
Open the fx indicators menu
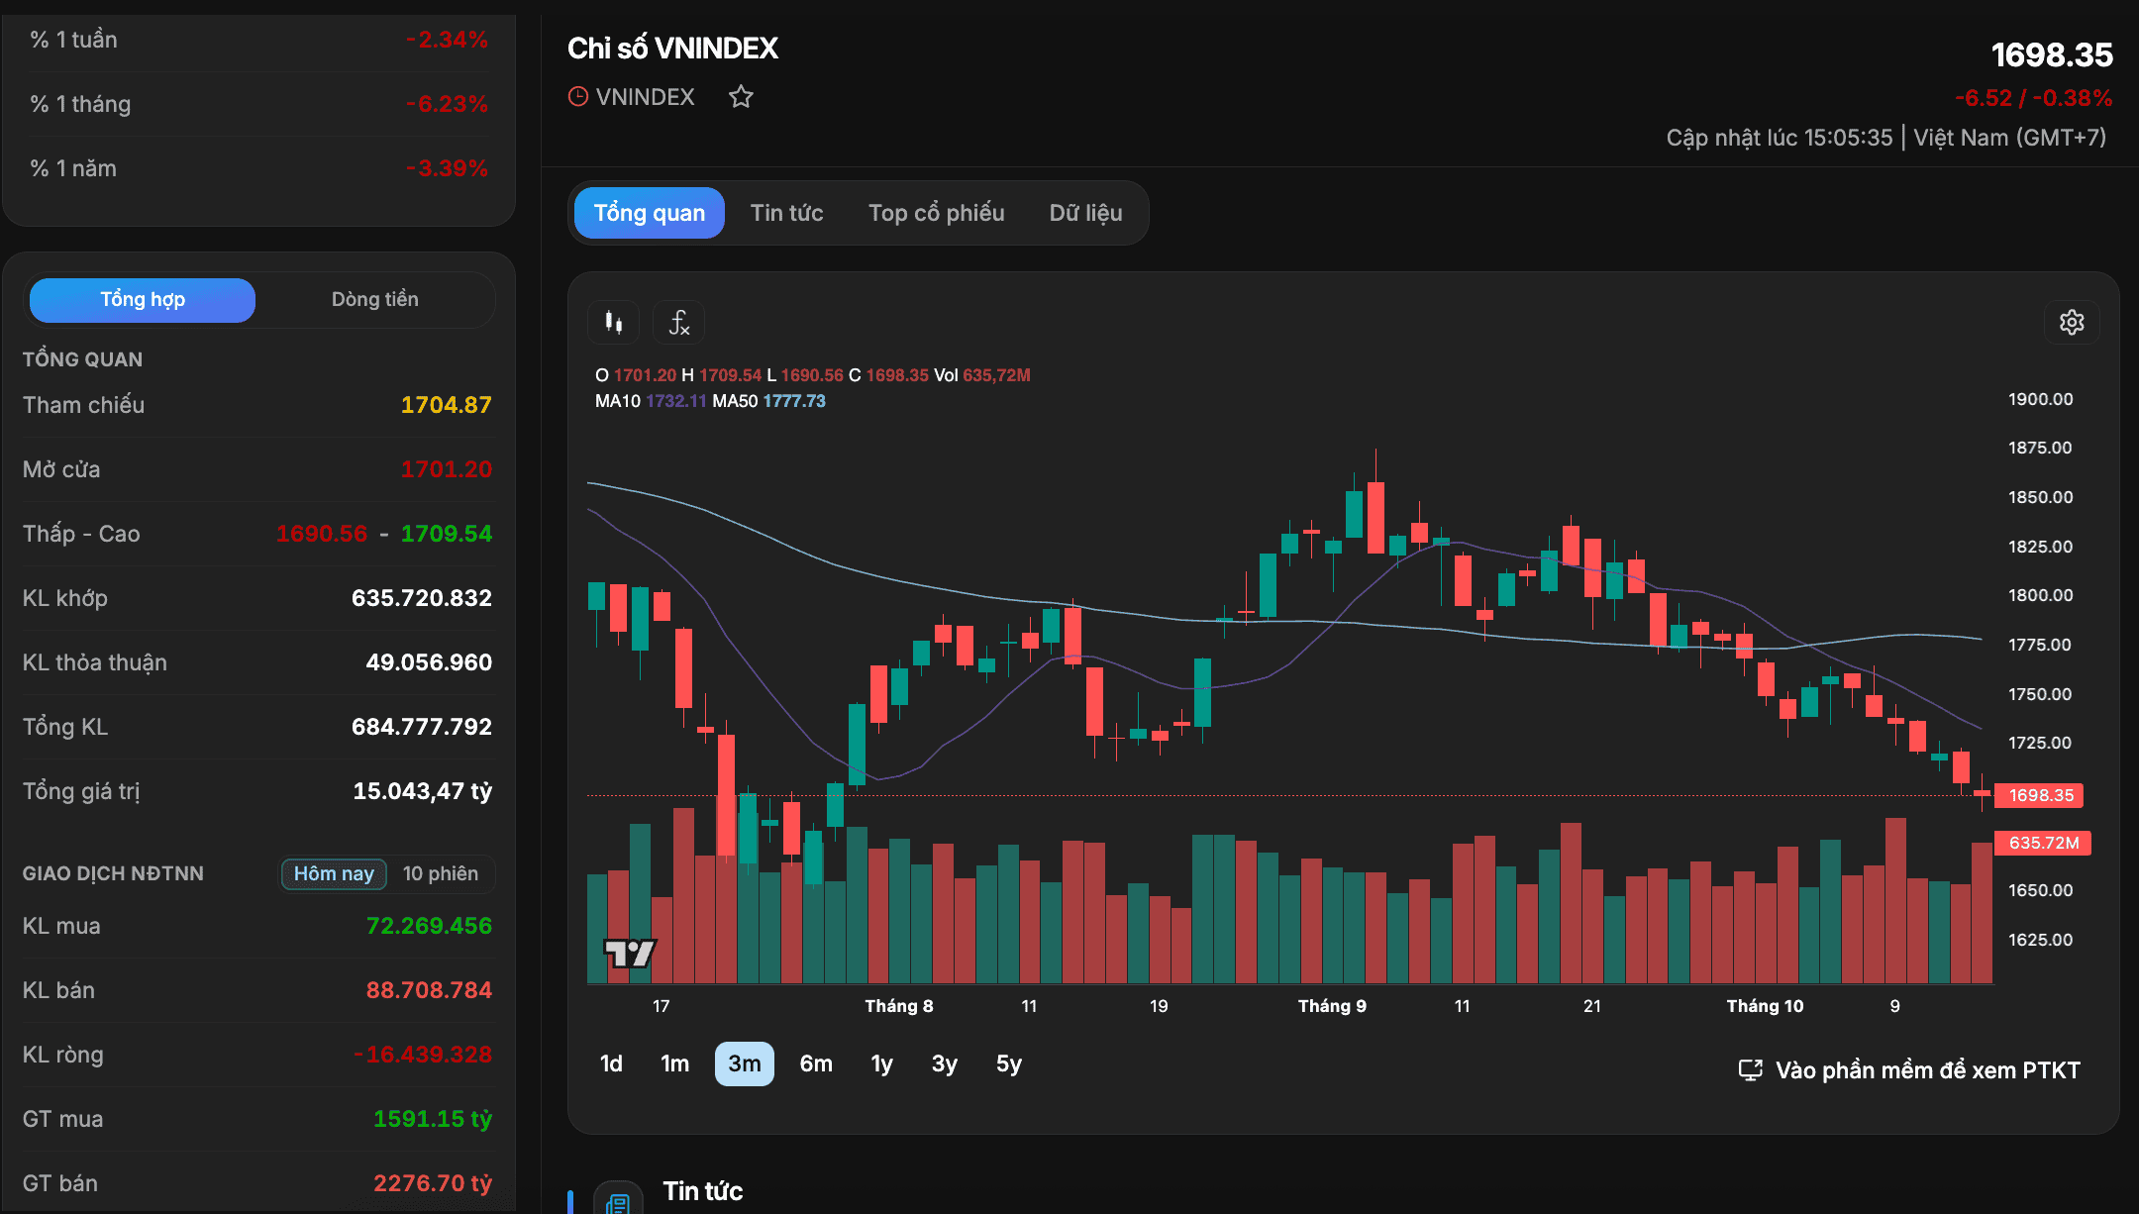tap(678, 322)
